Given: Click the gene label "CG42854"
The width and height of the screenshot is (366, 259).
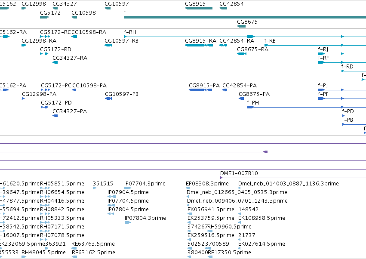Looking at the screenshot, I should coord(231,4).
